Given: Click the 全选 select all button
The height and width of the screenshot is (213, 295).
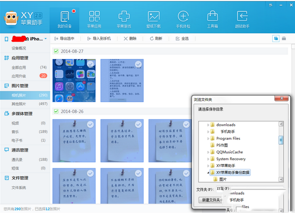Looking at the screenshot, I should pyautogui.click(x=182, y=39).
